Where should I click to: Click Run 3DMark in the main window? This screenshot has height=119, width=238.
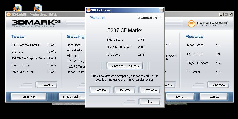pyautogui.click(x=28, y=97)
